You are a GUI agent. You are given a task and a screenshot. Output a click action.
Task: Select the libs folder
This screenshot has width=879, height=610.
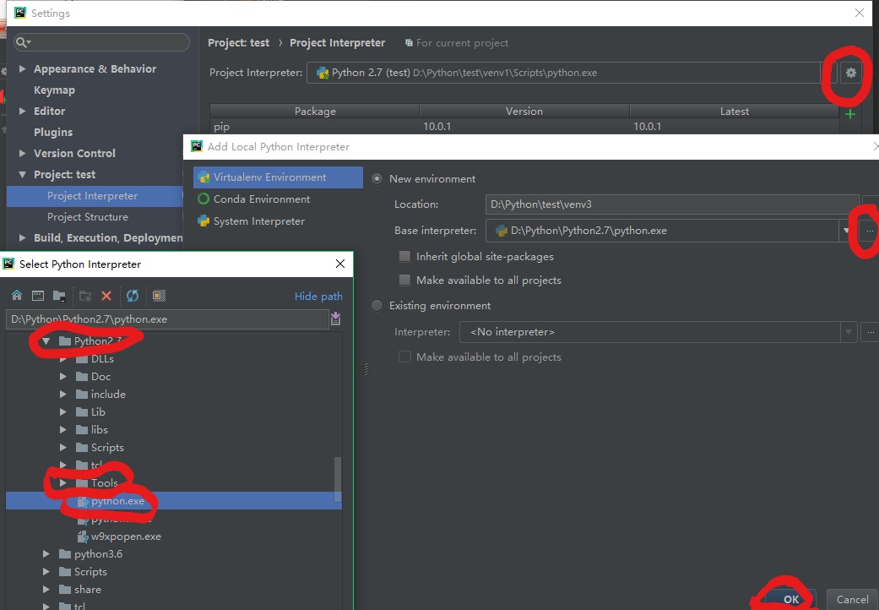(100, 429)
